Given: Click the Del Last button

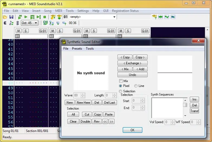Looking at the screenshot, I should click(109, 103).
